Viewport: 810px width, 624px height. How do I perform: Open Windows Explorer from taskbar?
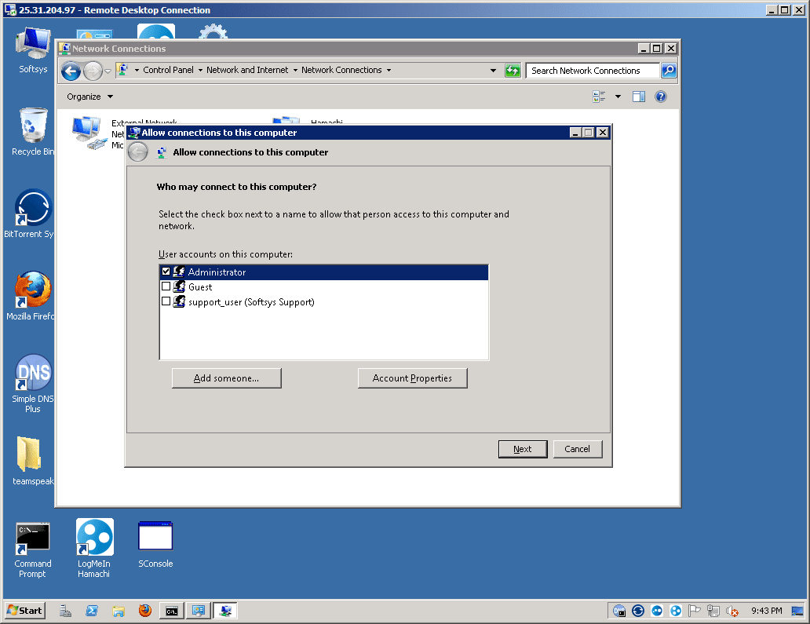coord(119,611)
